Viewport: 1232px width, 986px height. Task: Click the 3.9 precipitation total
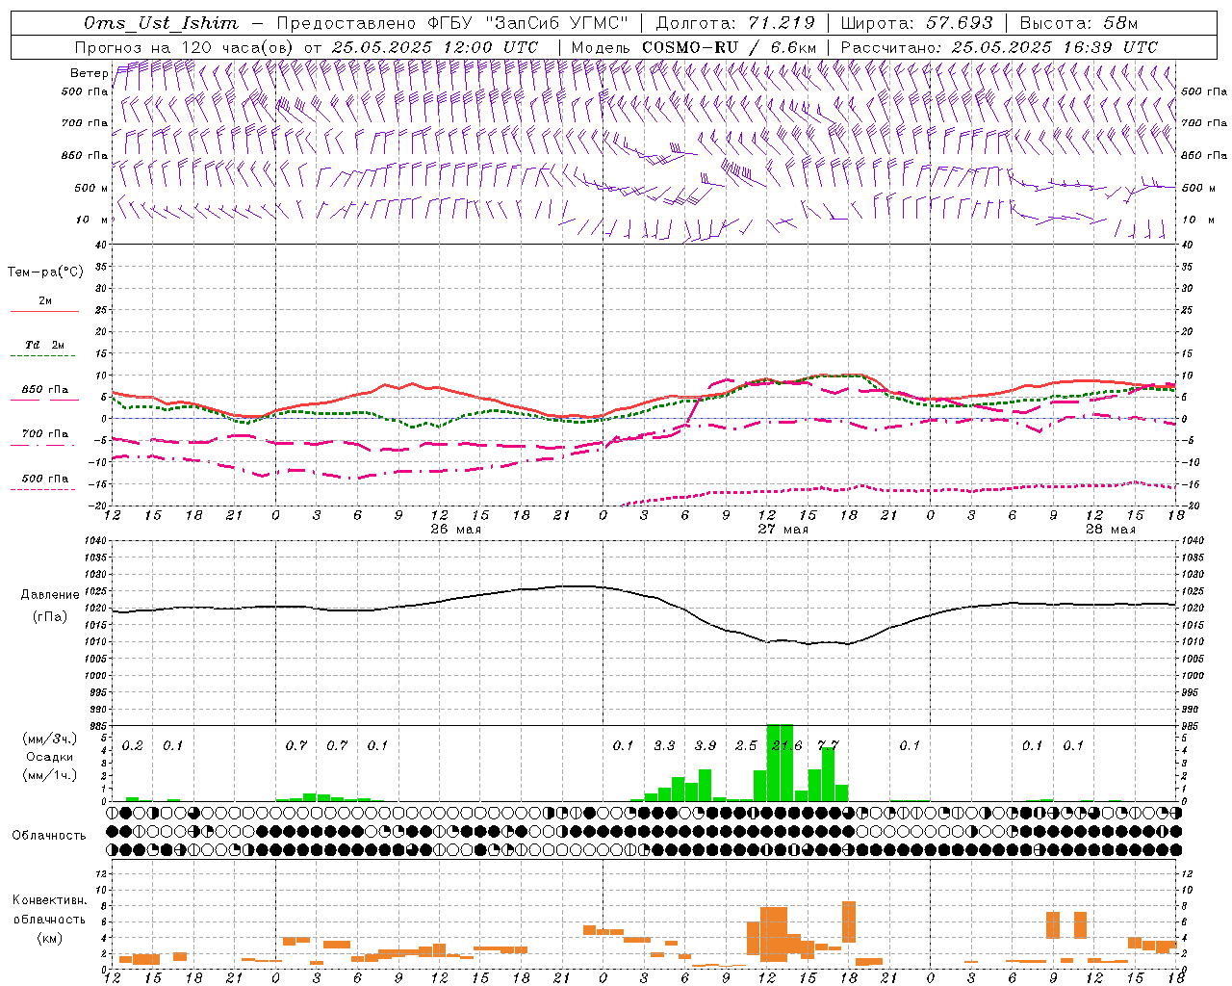[706, 745]
